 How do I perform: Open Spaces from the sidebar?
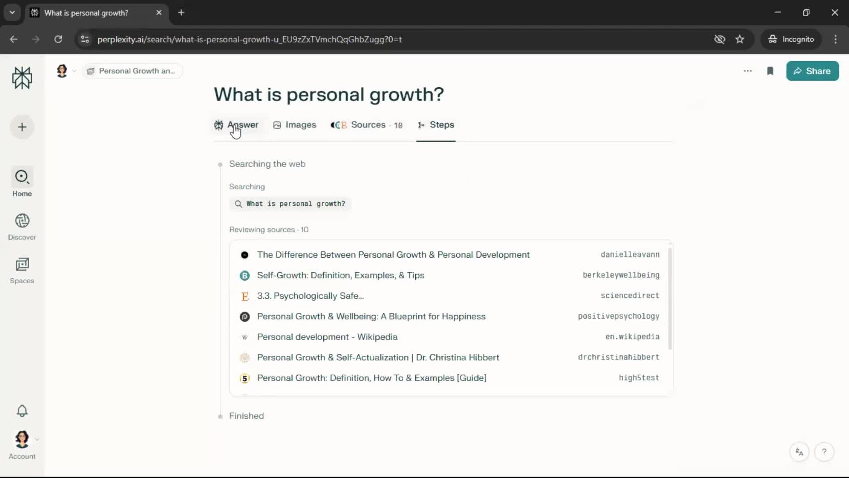tap(22, 270)
